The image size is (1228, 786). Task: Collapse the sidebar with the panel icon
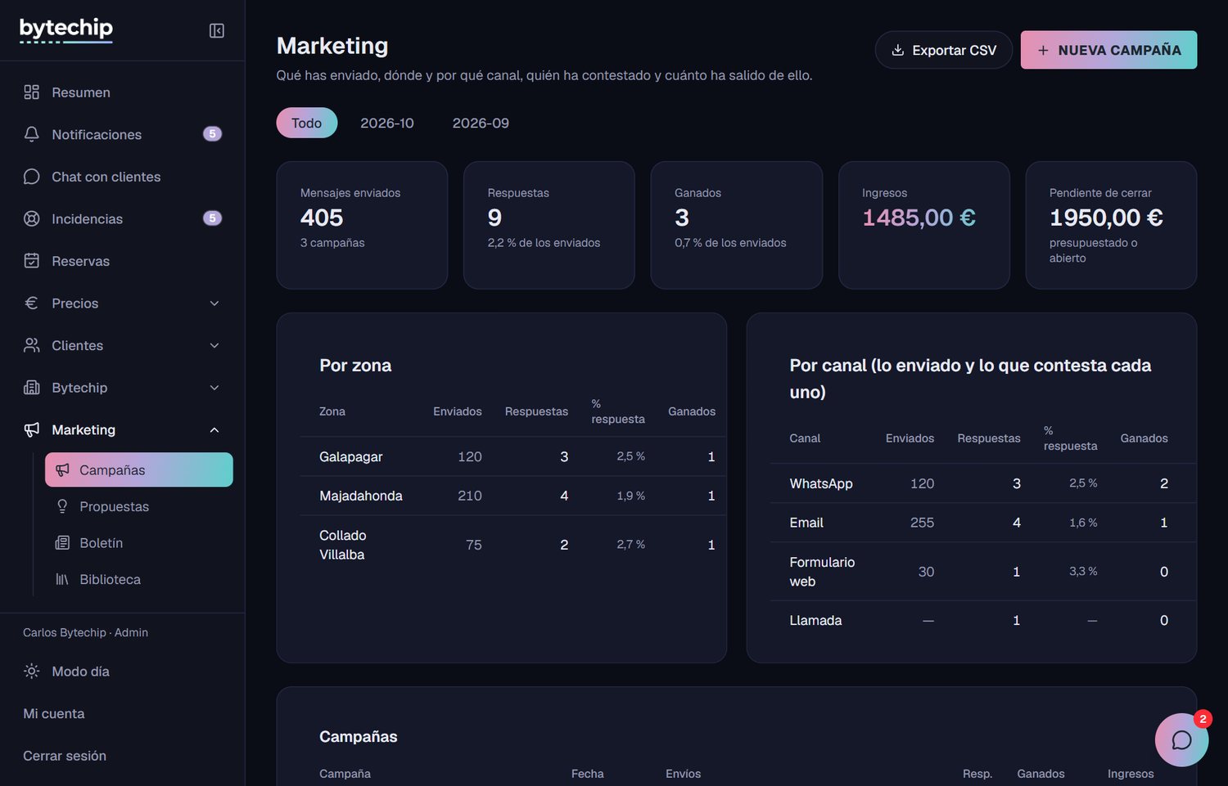click(217, 30)
